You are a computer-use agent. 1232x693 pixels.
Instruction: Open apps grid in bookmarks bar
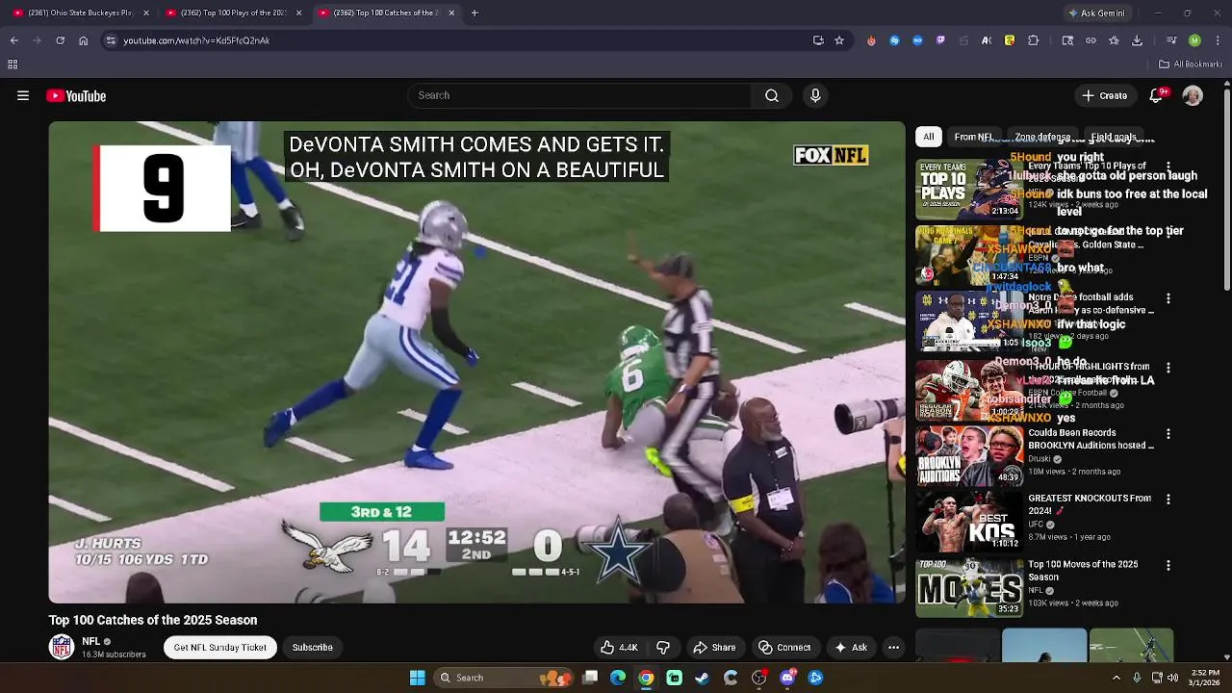13,64
